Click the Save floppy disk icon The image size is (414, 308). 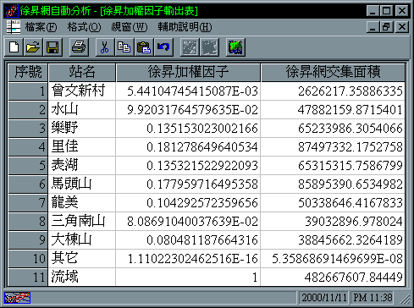(52, 47)
